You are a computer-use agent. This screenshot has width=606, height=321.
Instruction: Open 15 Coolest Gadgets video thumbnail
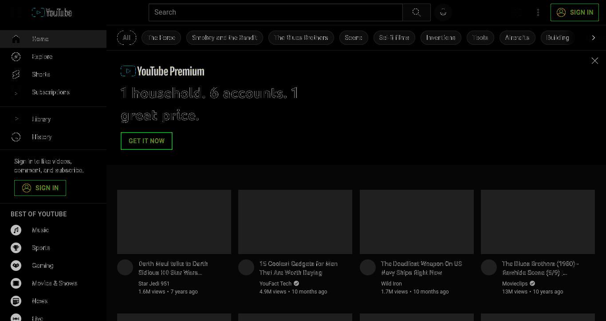coord(295,222)
